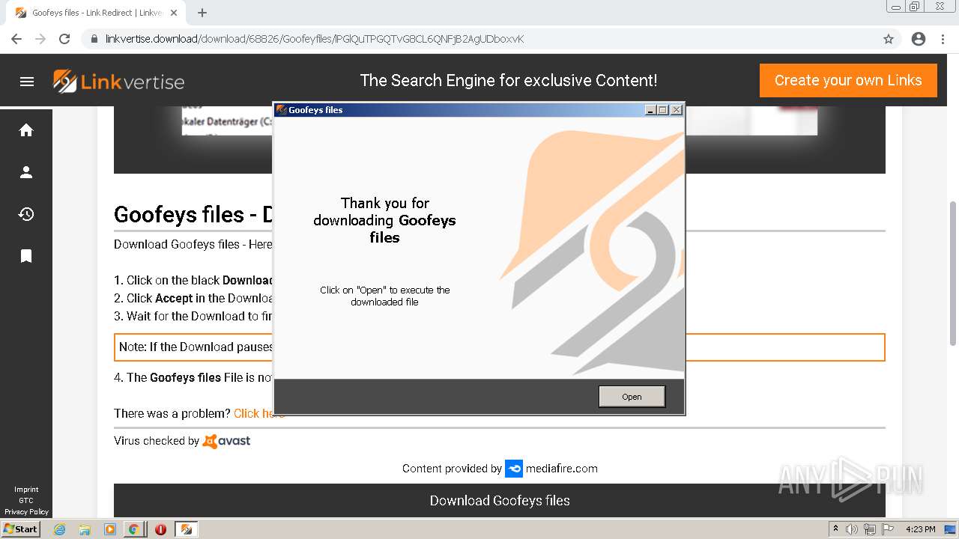Click the action center flag icon
This screenshot has width=959, height=539.
point(888,529)
